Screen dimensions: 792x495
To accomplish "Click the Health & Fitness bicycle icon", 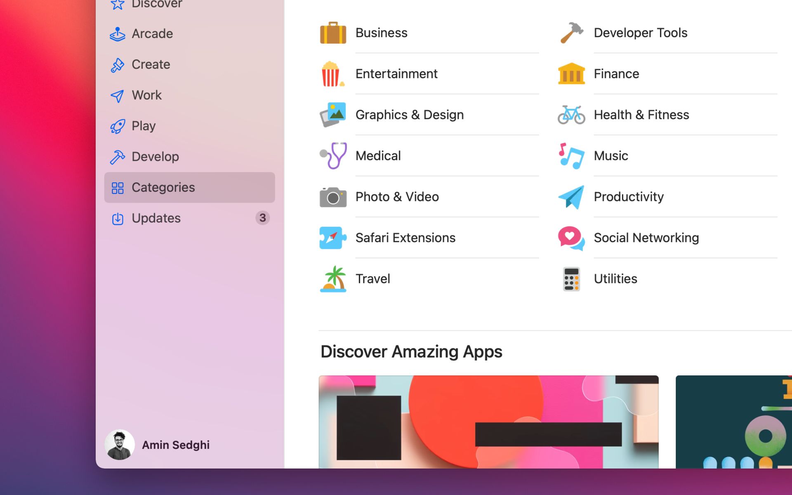I will [x=571, y=115].
